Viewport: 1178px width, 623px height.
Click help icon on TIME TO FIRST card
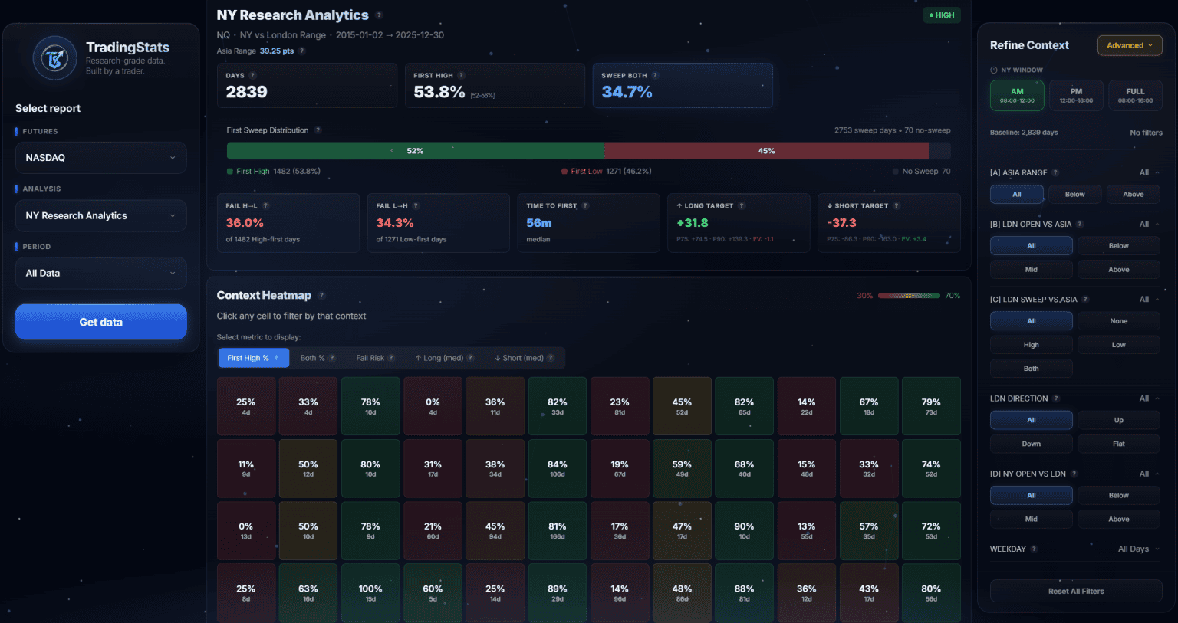(585, 205)
